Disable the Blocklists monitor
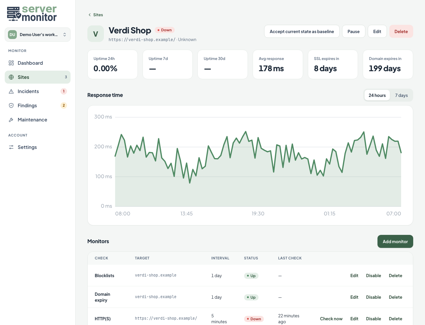 pyautogui.click(x=373, y=275)
